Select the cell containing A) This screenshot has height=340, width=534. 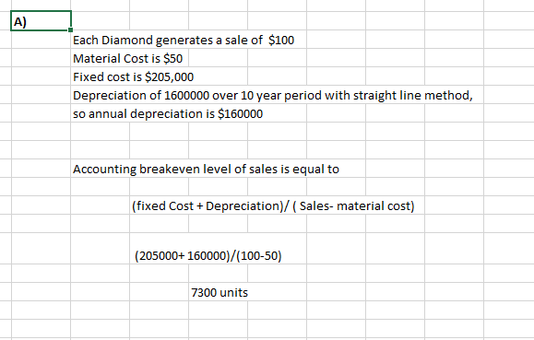click(41, 21)
